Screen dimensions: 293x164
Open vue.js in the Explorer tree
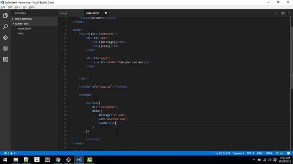[21, 33]
